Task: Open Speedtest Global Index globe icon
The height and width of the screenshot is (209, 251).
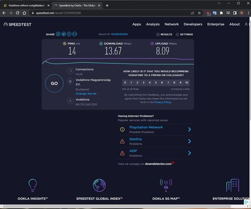Action: (x=99, y=185)
